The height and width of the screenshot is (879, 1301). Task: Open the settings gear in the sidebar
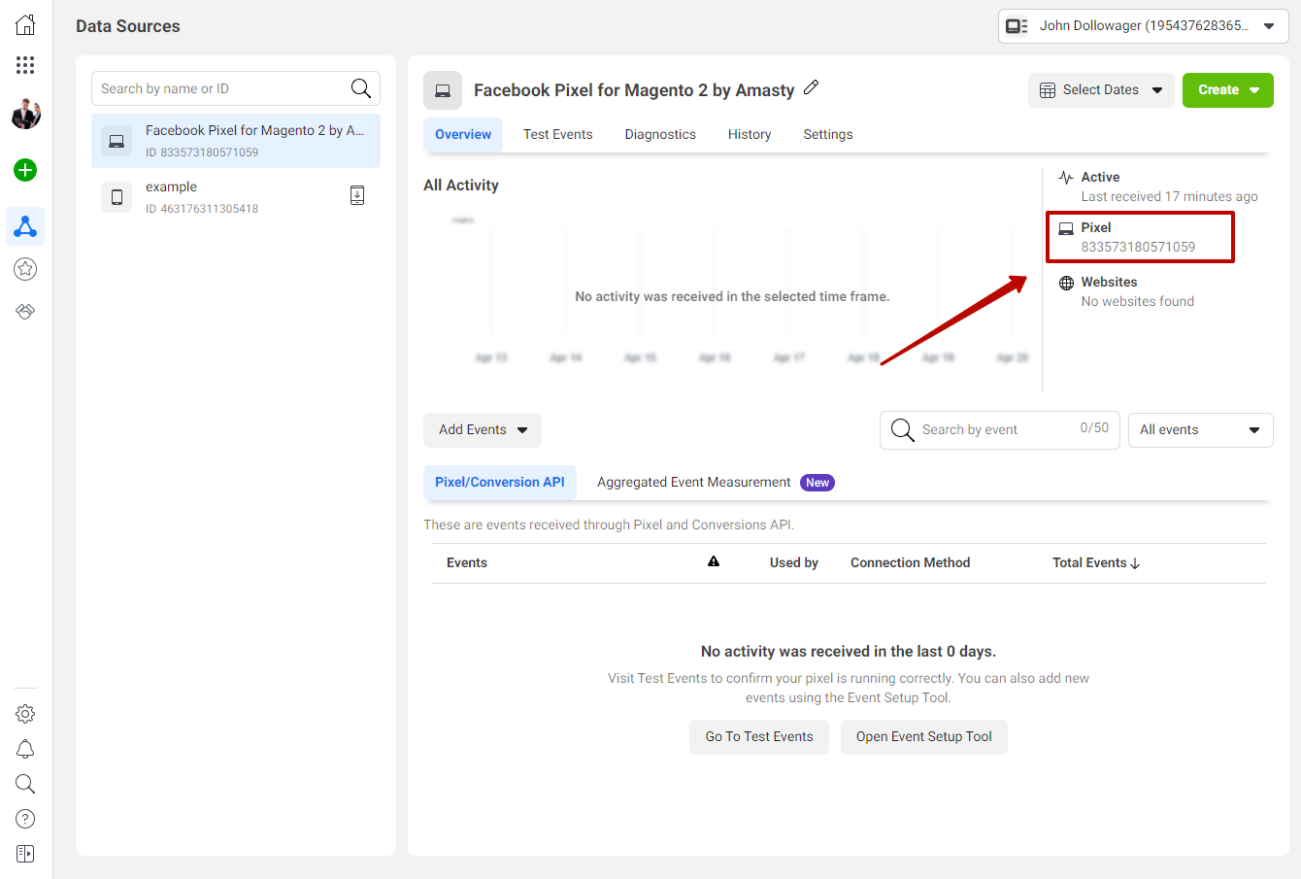[25, 714]
